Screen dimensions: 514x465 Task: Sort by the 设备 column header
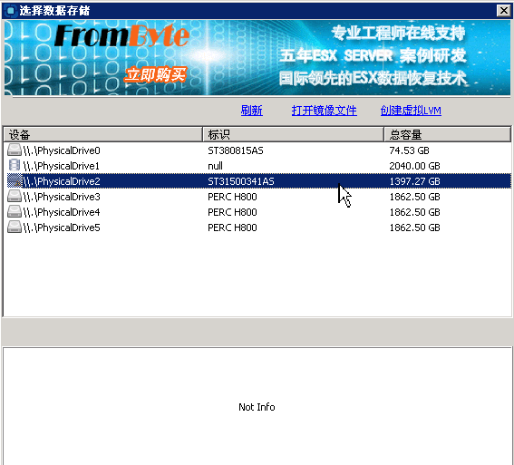pyautogui.click(x=103, y=134)
